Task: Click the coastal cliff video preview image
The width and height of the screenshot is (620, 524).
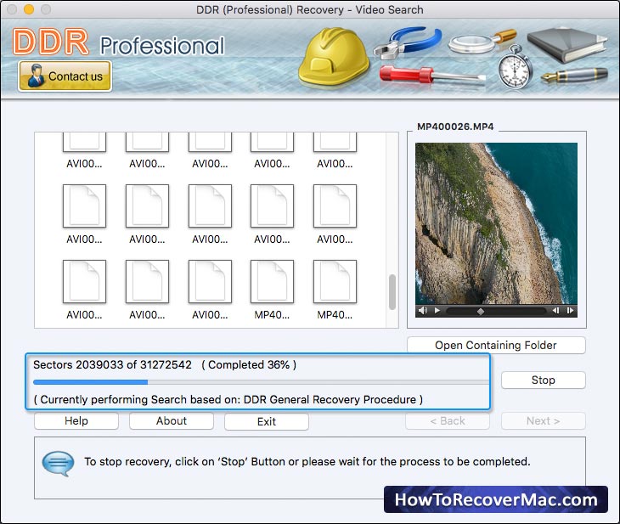Action: (496, 223)
